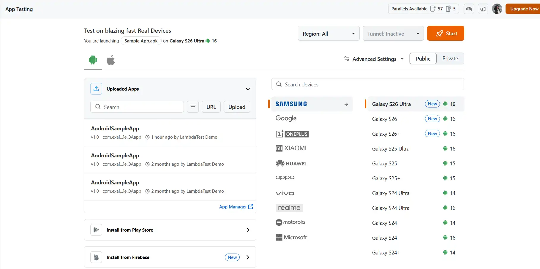This screenshot has height=269, width=540.
Task: Select the Google brand logo
Action: (x=286, y=118)
